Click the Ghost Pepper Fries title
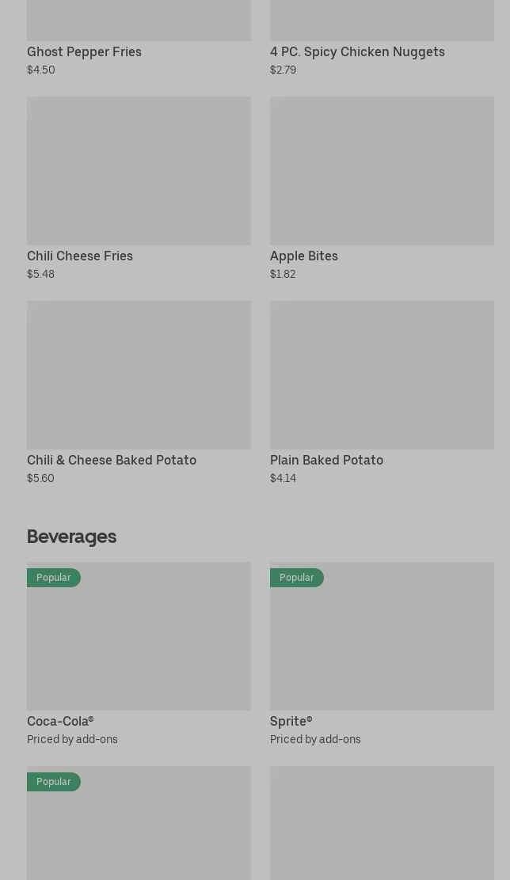510x880 pixels. click(x=84, y=51)
